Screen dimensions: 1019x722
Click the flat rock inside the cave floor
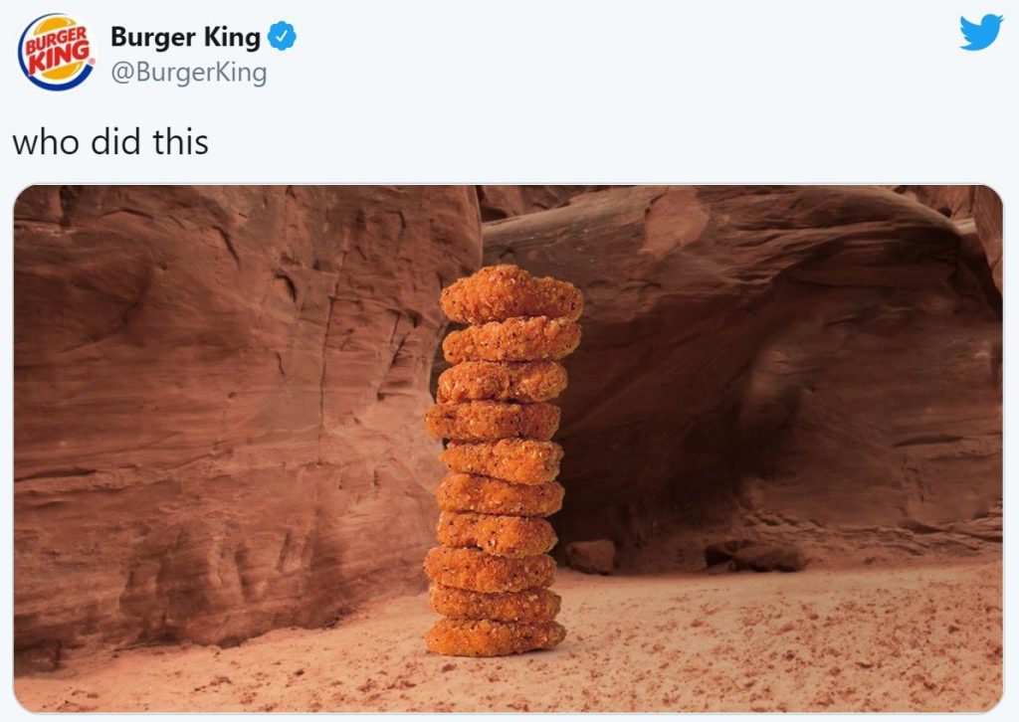pos(755,558)
